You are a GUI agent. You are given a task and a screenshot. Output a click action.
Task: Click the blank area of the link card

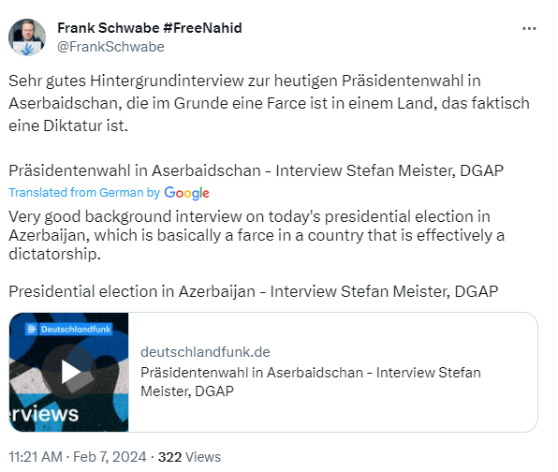pos(391,413)
